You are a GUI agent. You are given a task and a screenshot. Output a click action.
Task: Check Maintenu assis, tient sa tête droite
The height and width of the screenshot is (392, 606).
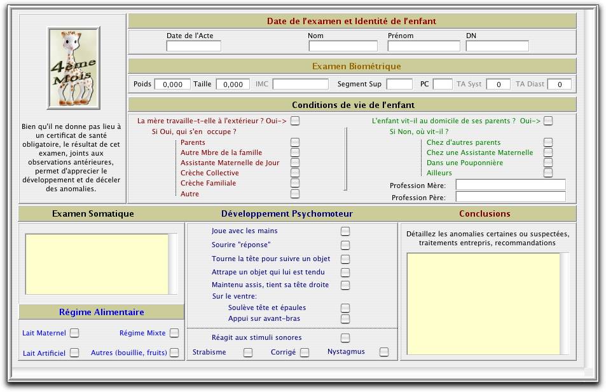(x=345, y=285)
